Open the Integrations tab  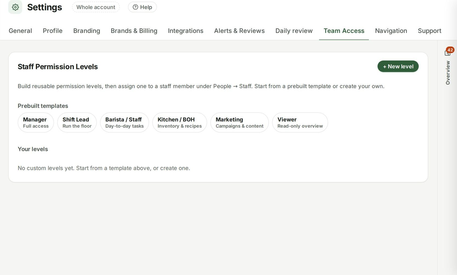pyautogui.click(x=186, y=31)
